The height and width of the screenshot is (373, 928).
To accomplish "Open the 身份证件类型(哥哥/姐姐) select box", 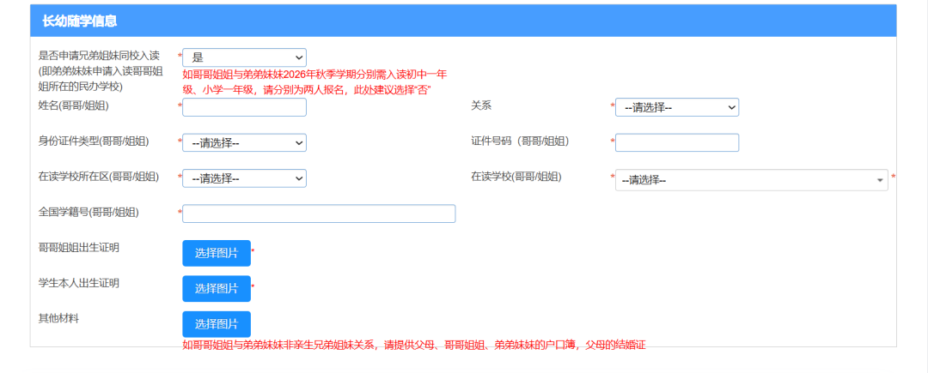I will 244,142.
